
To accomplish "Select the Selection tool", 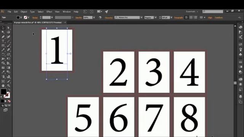I will coord(3,28).
